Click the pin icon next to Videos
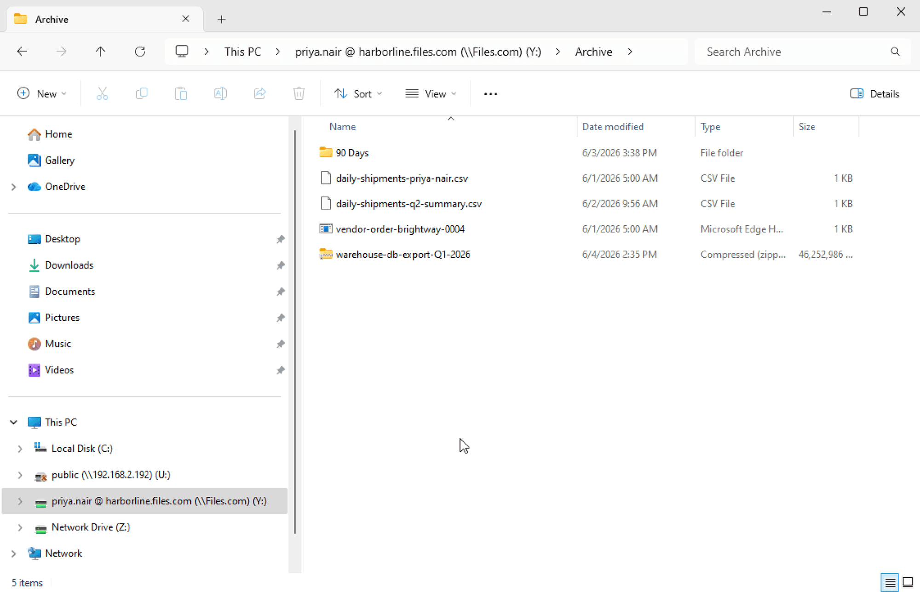 (281, 370)
